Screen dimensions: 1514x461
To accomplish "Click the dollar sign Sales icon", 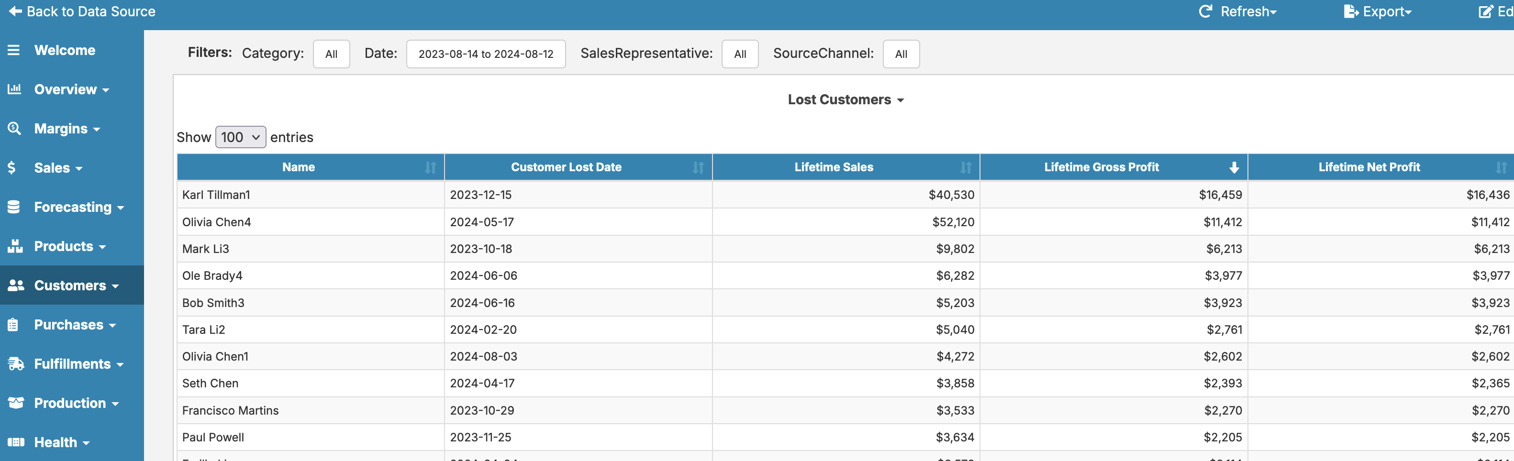I will [x=12, y=168].
